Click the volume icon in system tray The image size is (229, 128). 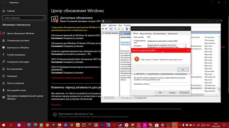click(194, 125)
